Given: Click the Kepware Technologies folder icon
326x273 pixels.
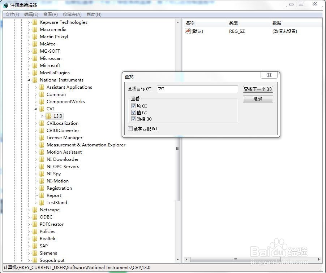Looking at the screenshot, I should 35,22.
